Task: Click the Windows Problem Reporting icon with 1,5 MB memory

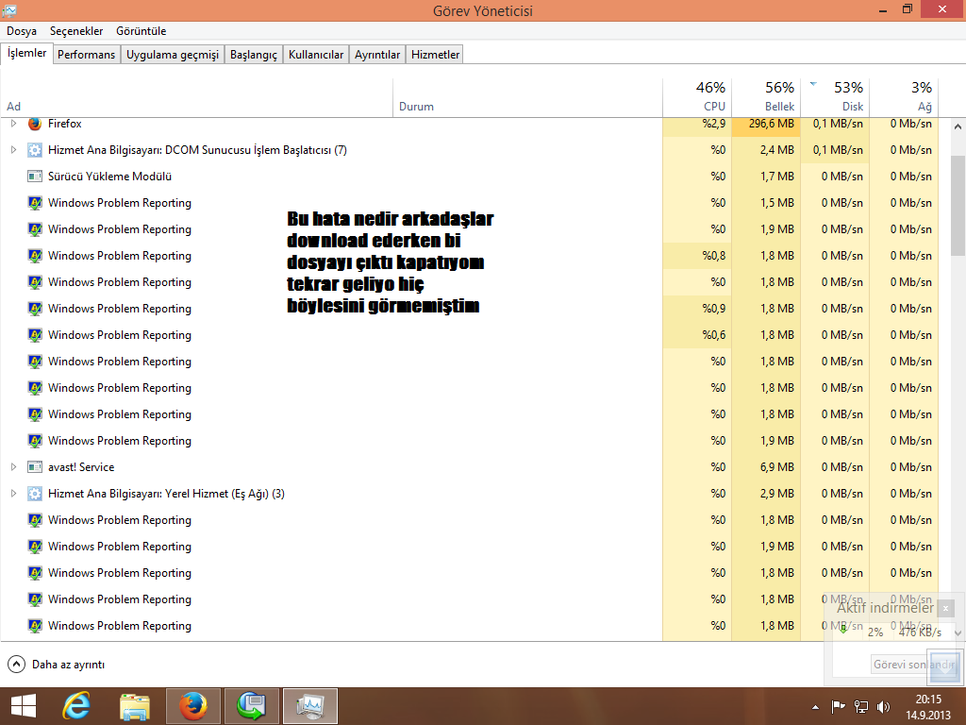Action: pos(35,203)
